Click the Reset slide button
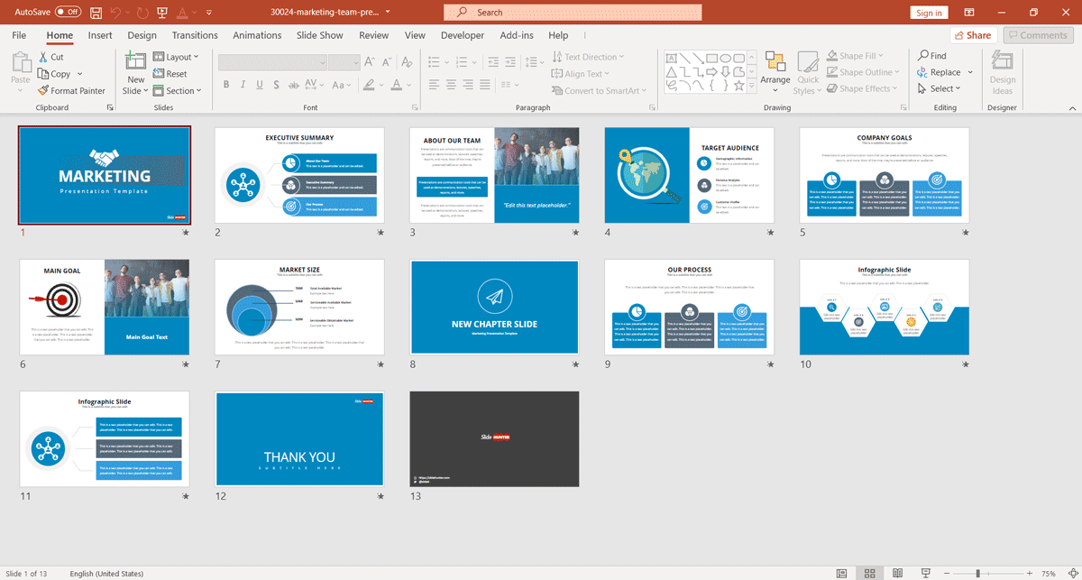 point(170,74)
